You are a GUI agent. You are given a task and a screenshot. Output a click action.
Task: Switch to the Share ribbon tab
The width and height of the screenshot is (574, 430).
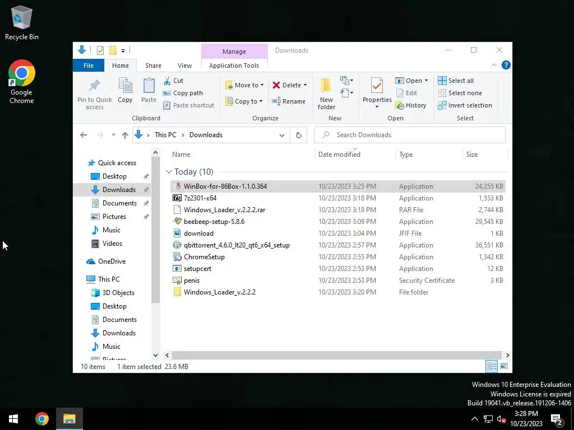153,66
